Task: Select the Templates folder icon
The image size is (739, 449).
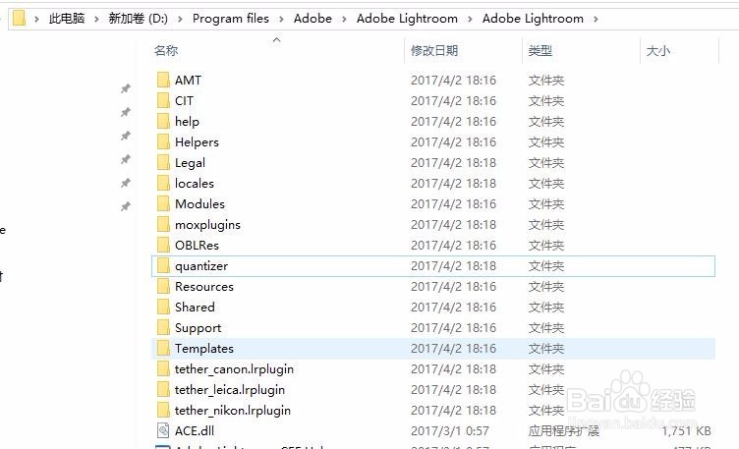Action: click(163, 348)
